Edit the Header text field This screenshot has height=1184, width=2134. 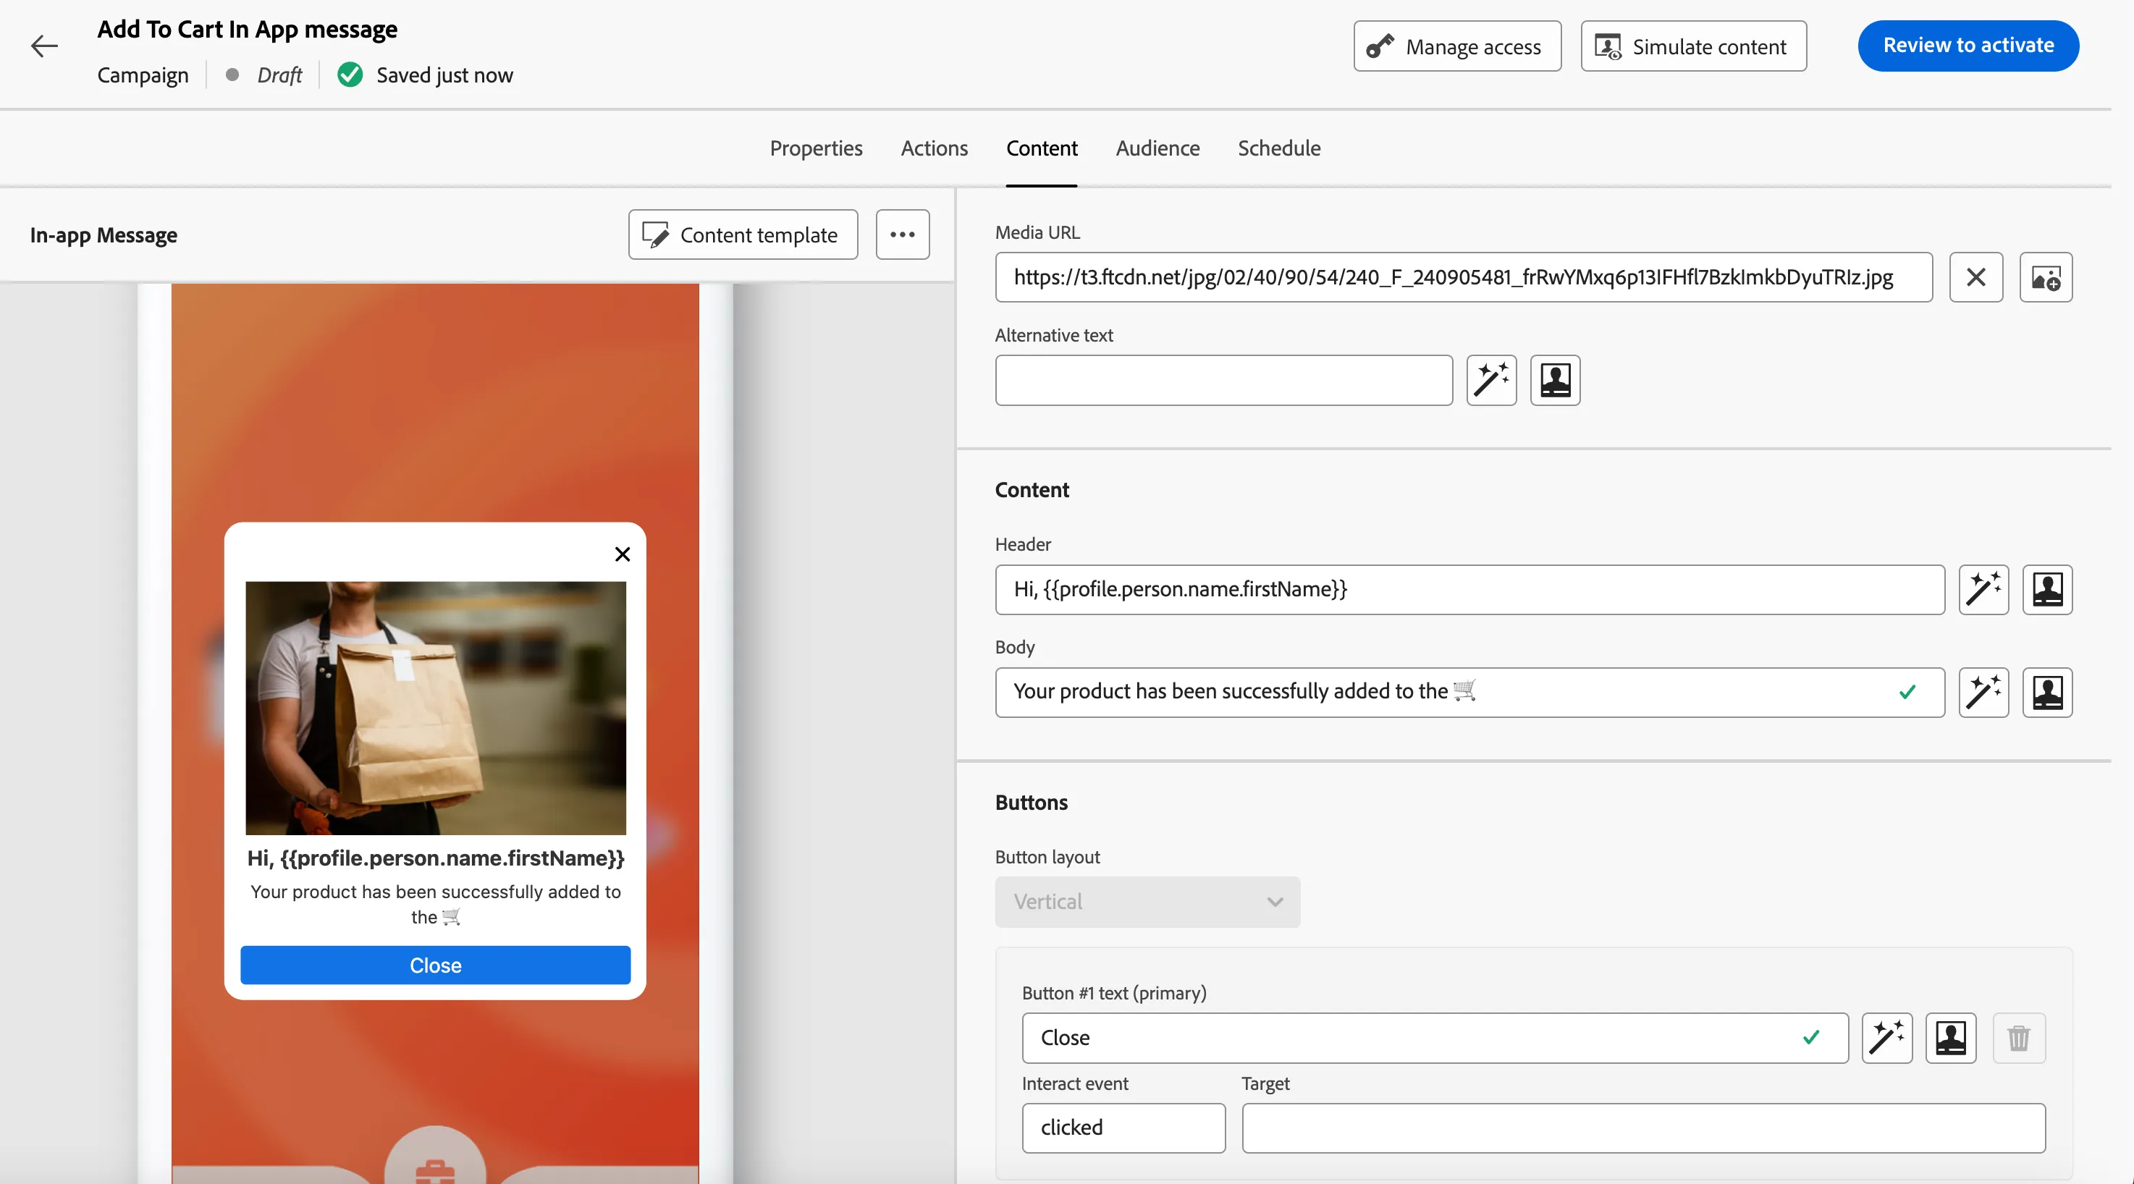tap(1469, 590)
